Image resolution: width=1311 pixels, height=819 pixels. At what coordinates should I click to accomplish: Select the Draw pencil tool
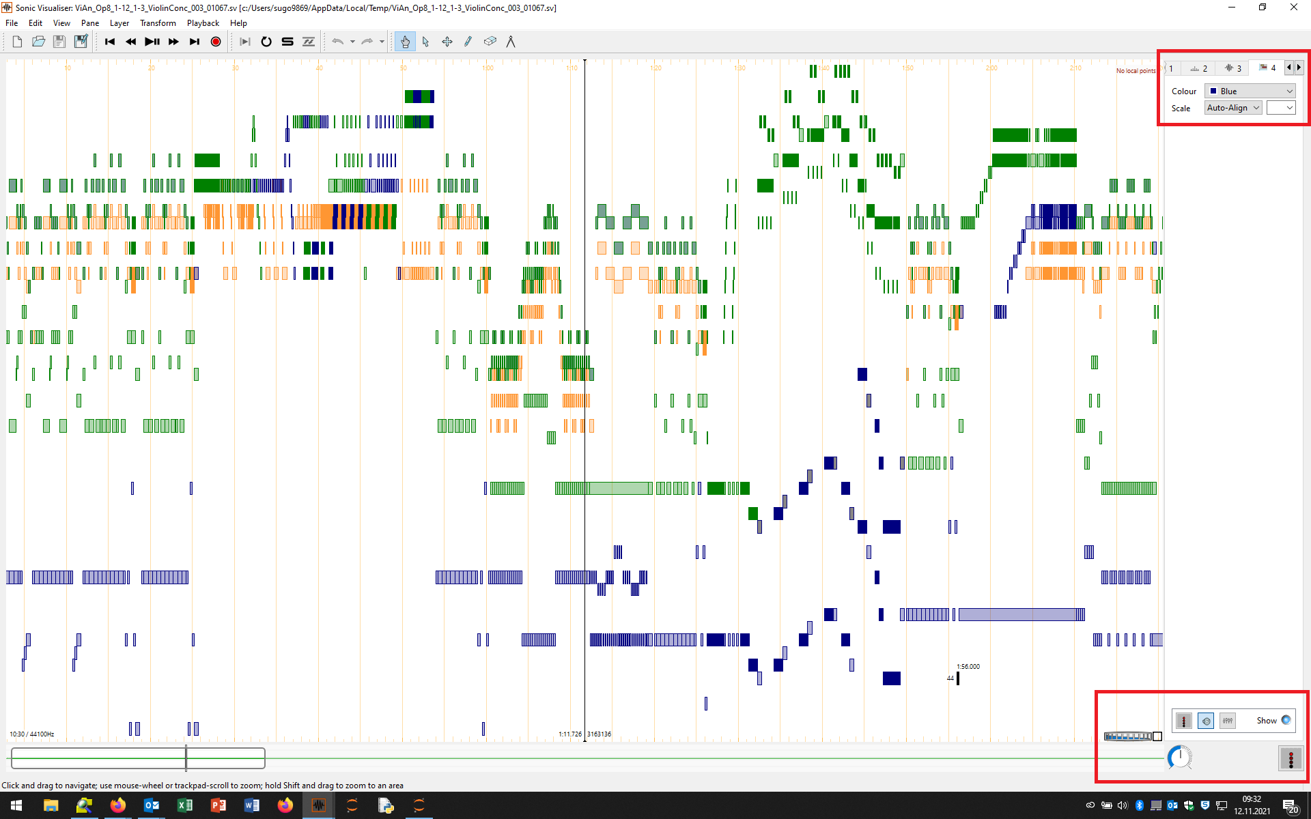[468, 42]
